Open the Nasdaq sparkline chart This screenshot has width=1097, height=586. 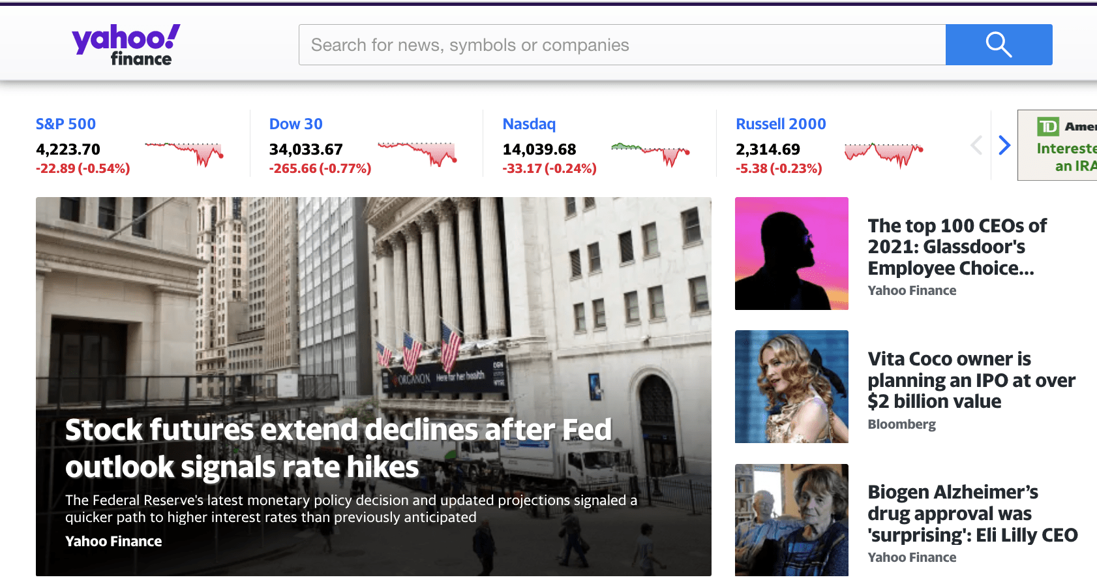(651, 154)
